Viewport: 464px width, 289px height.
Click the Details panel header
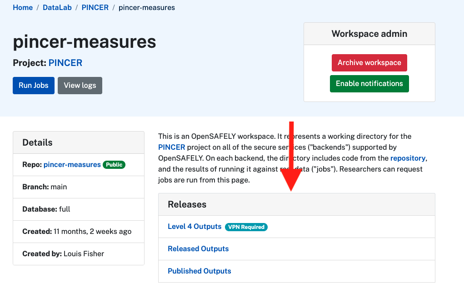click(x=37, y=142)
